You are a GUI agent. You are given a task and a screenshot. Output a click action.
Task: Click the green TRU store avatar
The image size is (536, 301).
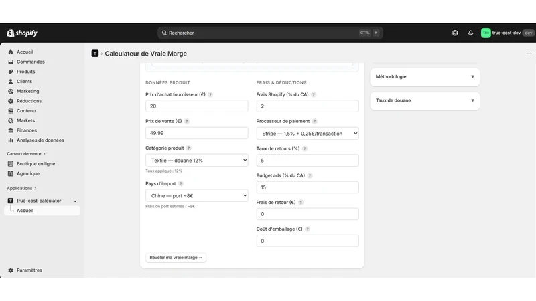tap(486, 33)
